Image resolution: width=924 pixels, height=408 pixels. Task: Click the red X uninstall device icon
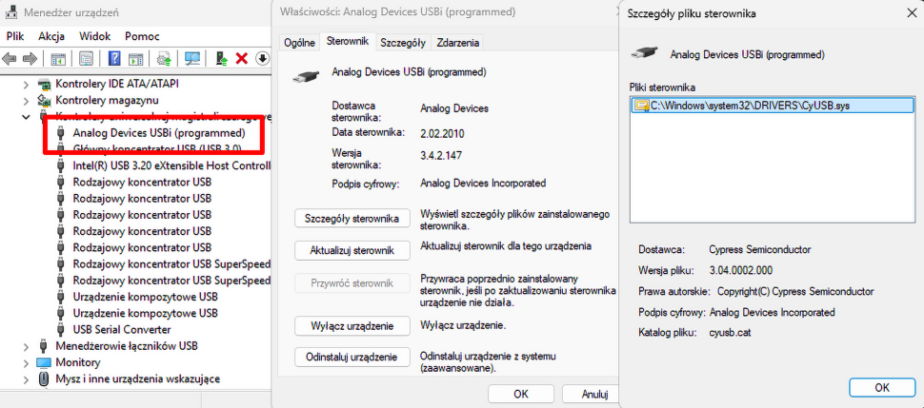coord(242,59)
